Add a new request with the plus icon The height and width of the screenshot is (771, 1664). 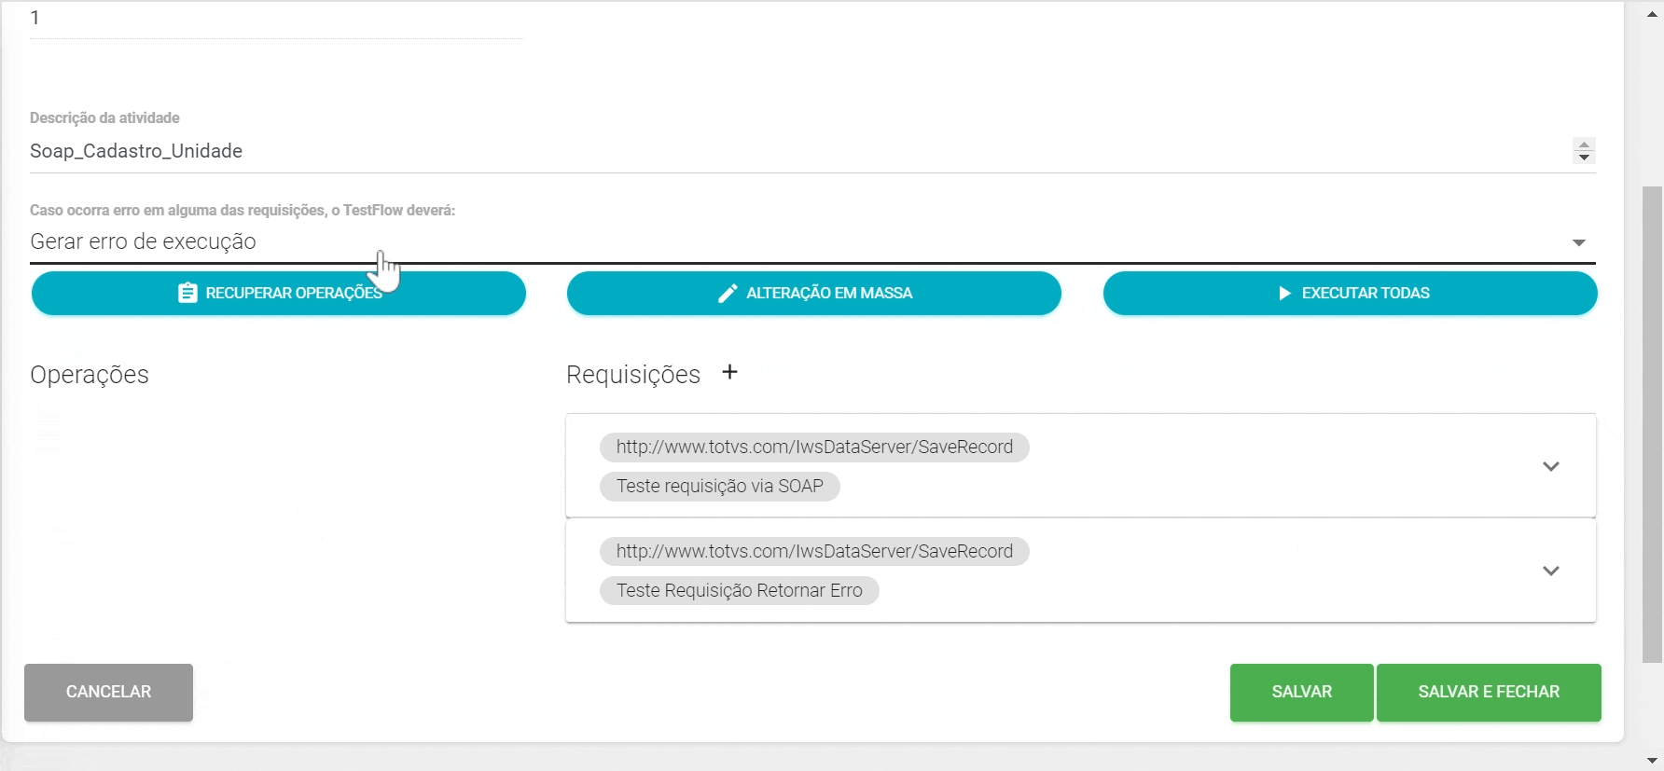[x=729, y=372]
